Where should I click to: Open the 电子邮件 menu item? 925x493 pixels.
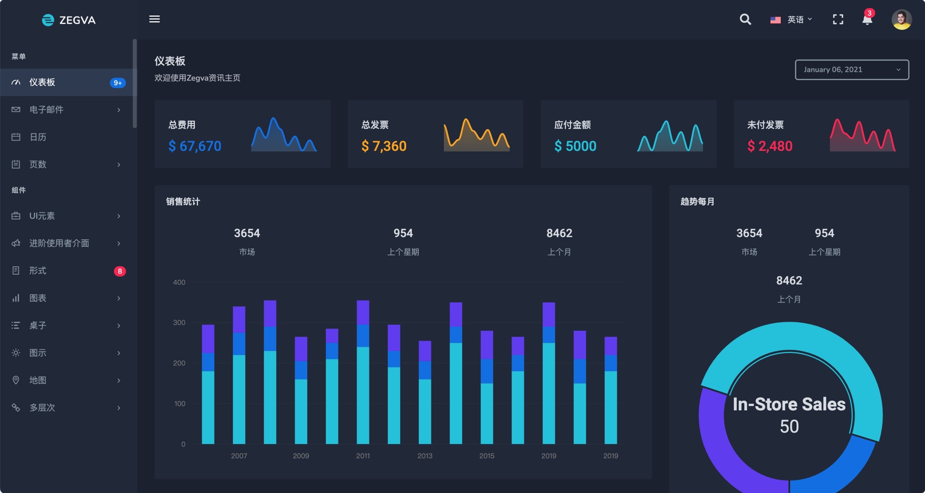(68, 110)
